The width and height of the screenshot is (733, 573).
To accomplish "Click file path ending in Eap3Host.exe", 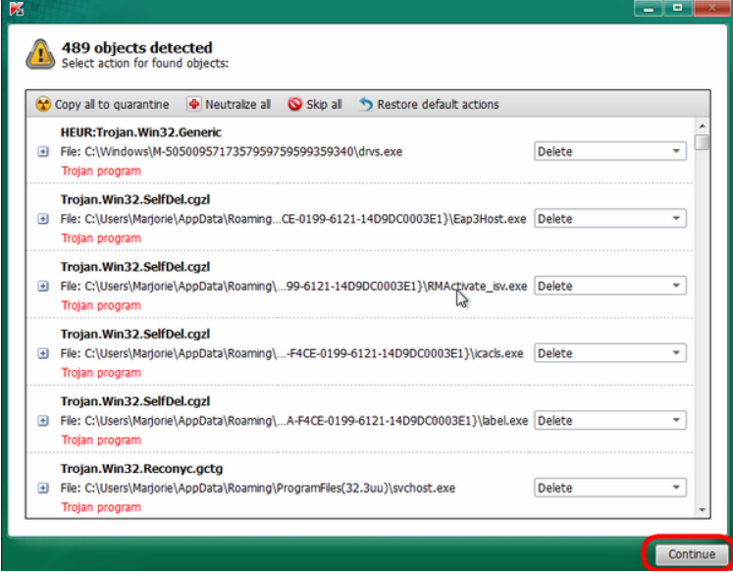I will click(x=293, y=219).
